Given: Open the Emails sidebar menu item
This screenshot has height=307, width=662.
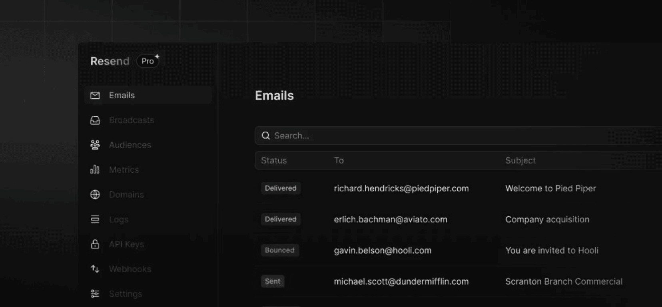Looking at the screenshot, I should tap(148, 95).
